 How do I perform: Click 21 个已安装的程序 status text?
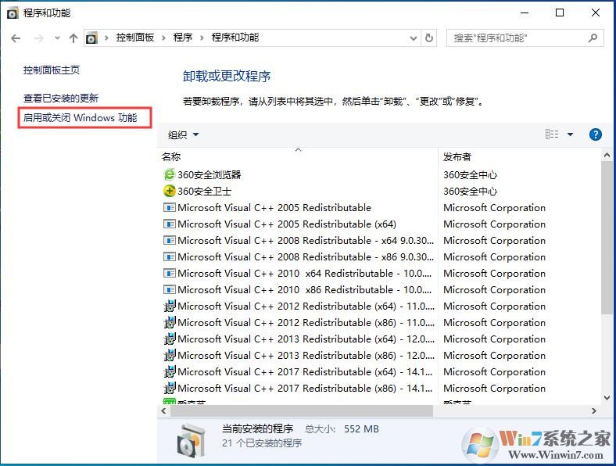coord(262,443)
